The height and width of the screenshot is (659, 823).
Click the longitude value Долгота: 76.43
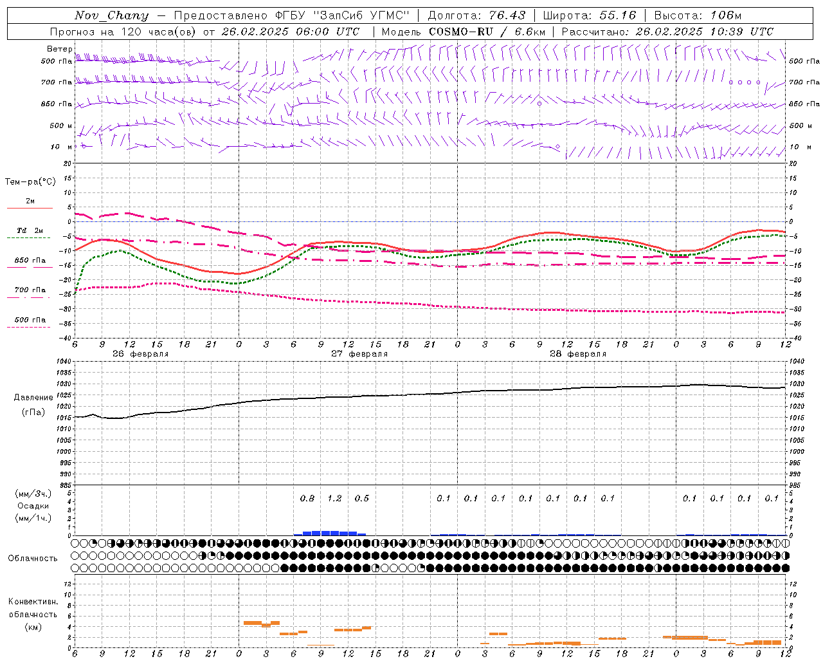tap(476, 15)
